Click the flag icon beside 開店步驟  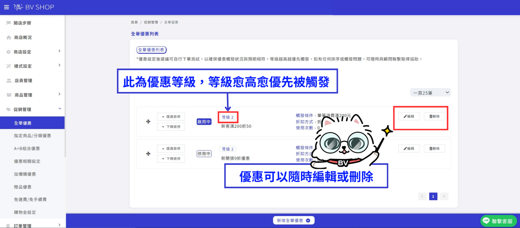click(8, 23)
